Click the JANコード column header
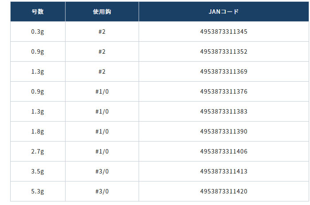The height and width of the screenshot is (205, 310). [224, 12]
